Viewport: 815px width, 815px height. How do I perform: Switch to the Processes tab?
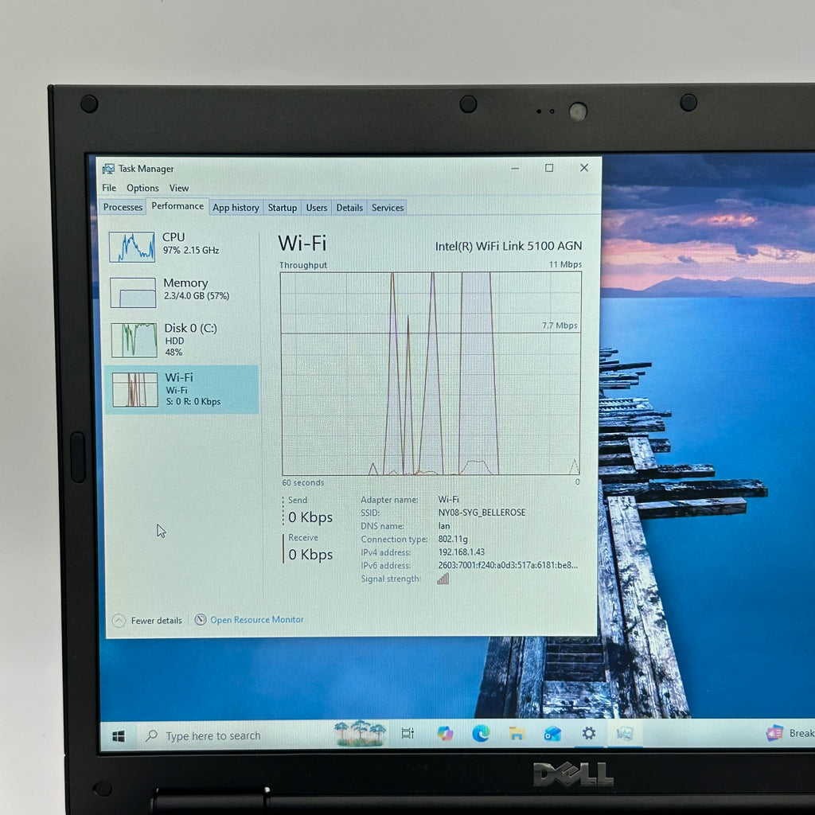pos(123,207)
